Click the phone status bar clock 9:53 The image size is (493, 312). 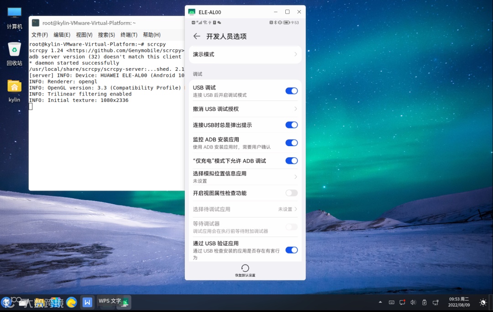pos(295,23)
